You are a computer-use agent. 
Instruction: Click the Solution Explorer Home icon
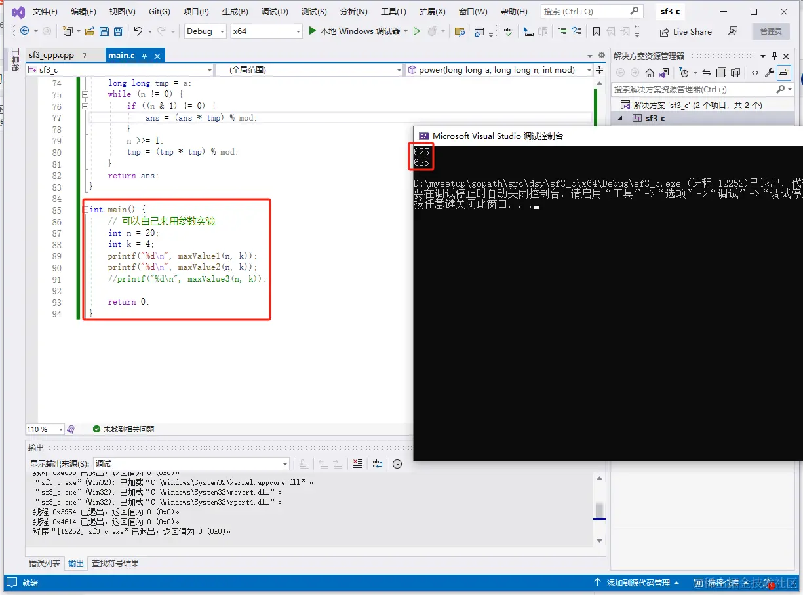tap(649, 73)
